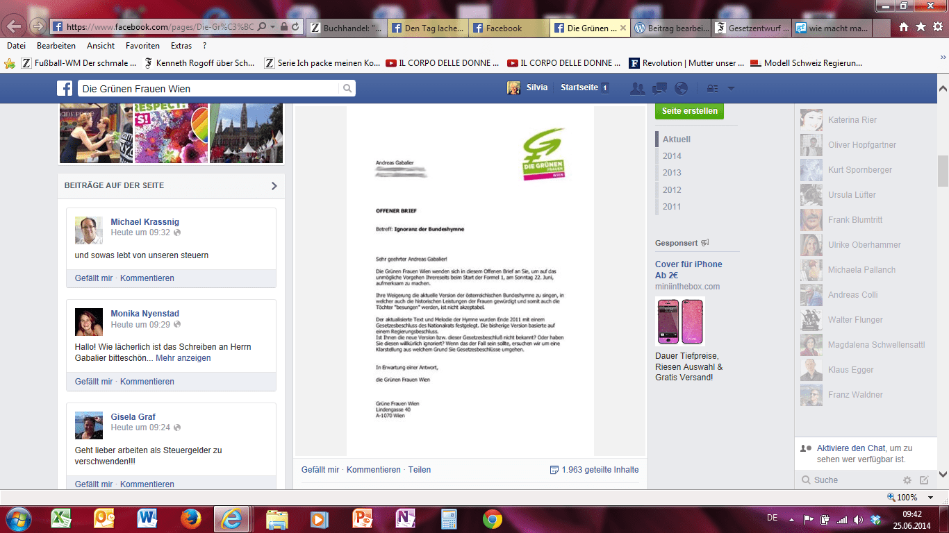Image resolution: width=949 pixels, height=533 pixels.
Task: Open 'Cover für iPhone Ab 2€' ad link
Action: [x=688, y=270]
